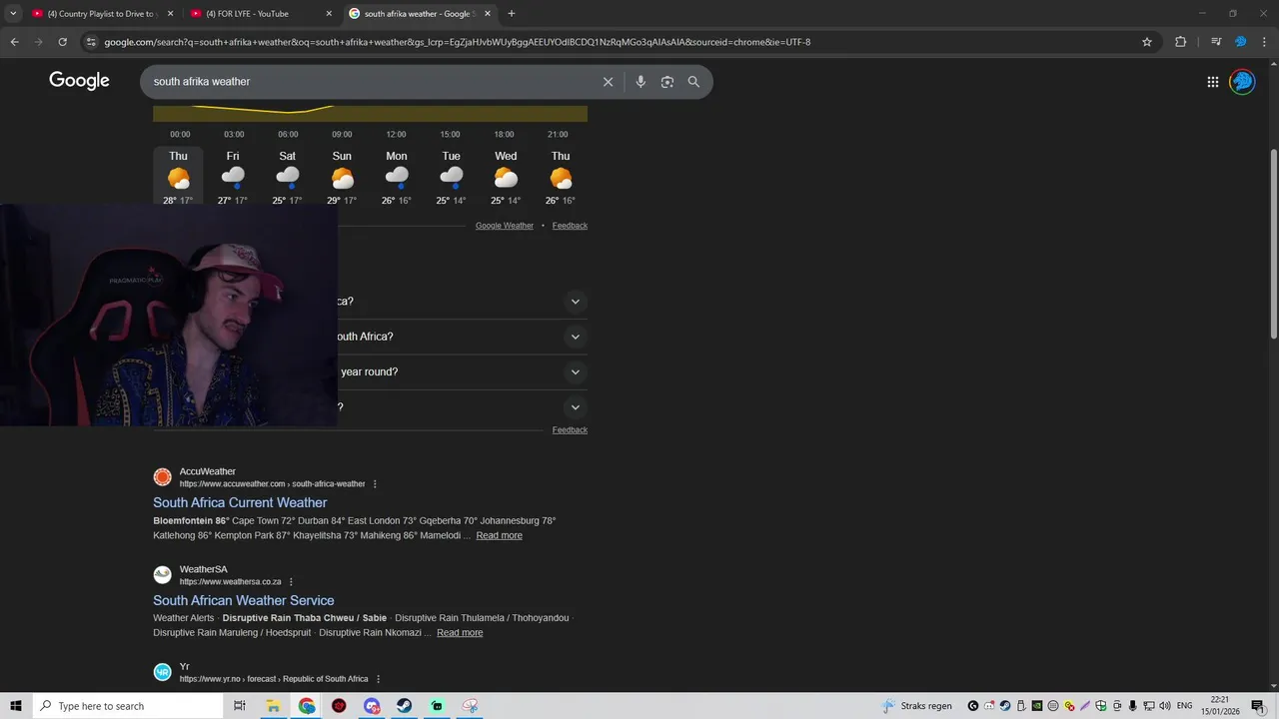Go to Google homepage via logo

click(79, 81)
